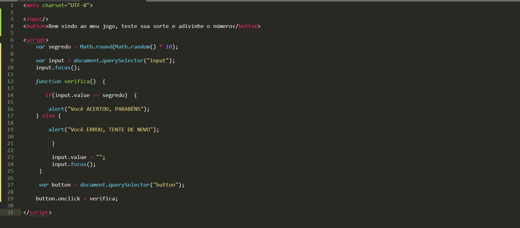Click text 'Bem vindo ao meu jogo'
520x228 pixels.
(x=82, y=26)
